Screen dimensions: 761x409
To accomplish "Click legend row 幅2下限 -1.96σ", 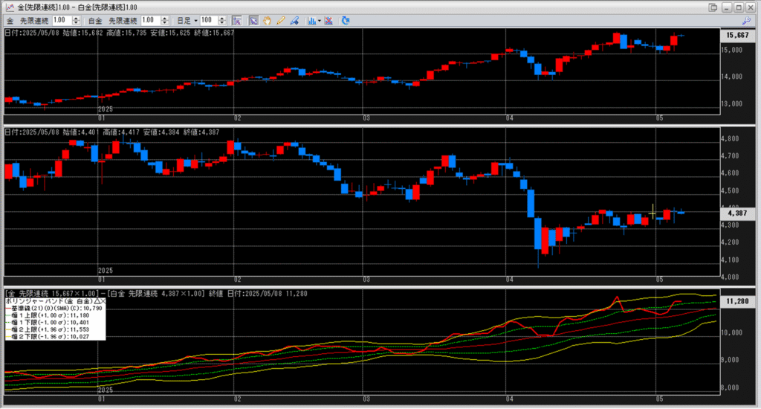I will [x=48, y=336].
